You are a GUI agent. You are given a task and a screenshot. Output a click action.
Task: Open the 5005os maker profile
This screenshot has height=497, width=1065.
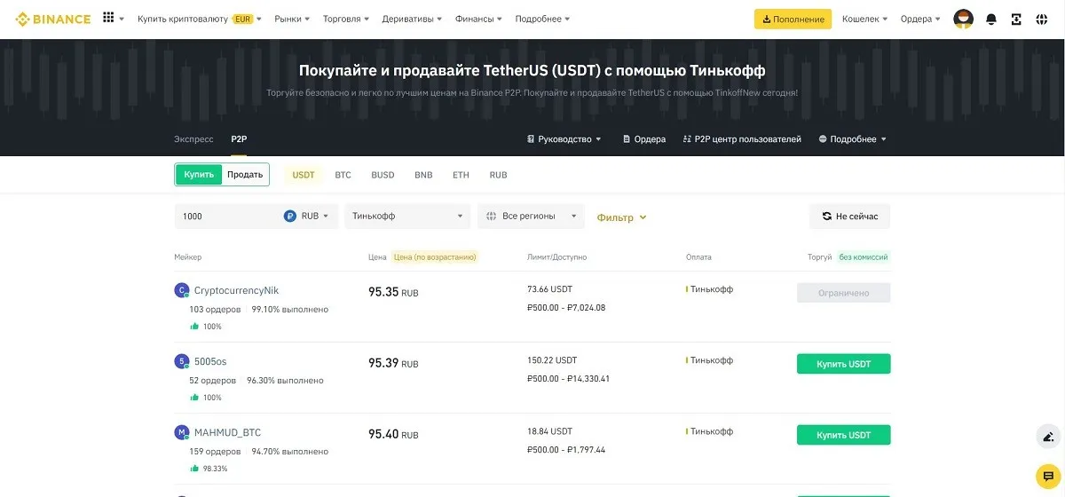[210, 361]
